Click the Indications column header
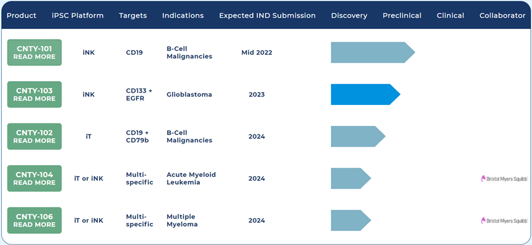This screenshot has width=532, height=245. (183, 15)
